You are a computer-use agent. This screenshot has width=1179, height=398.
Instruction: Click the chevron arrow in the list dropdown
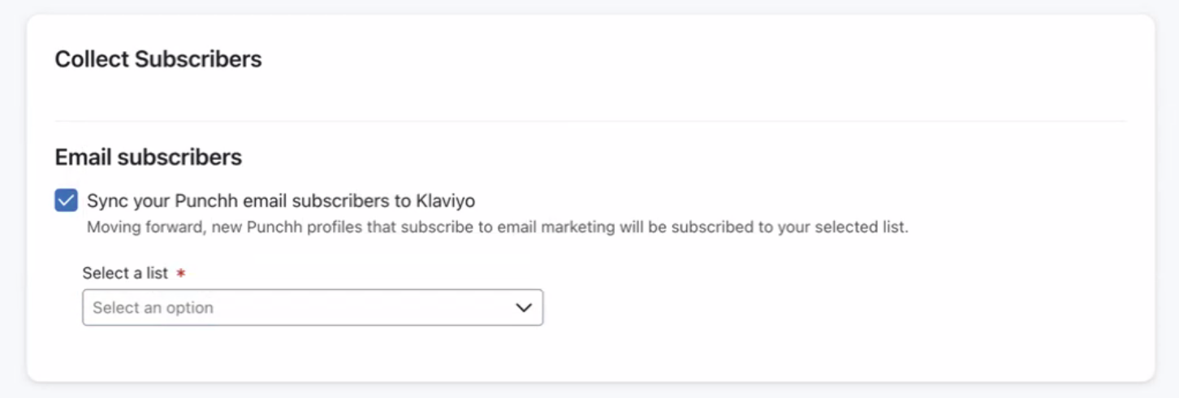[524, 308]
